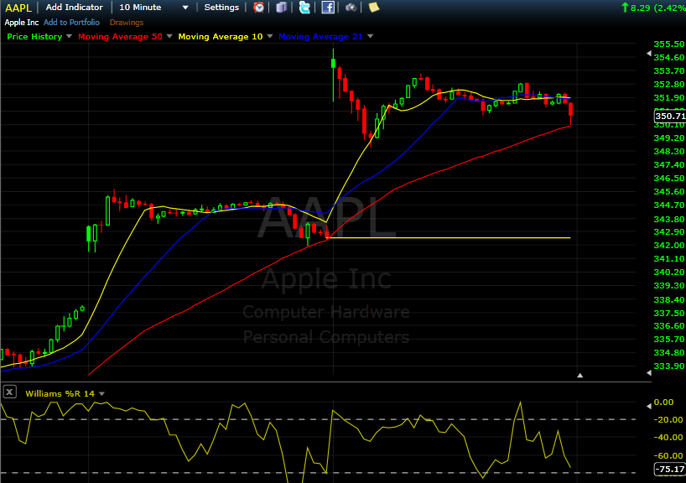
Task: Click the Apple Inc company name
Action: pos(22,23)
